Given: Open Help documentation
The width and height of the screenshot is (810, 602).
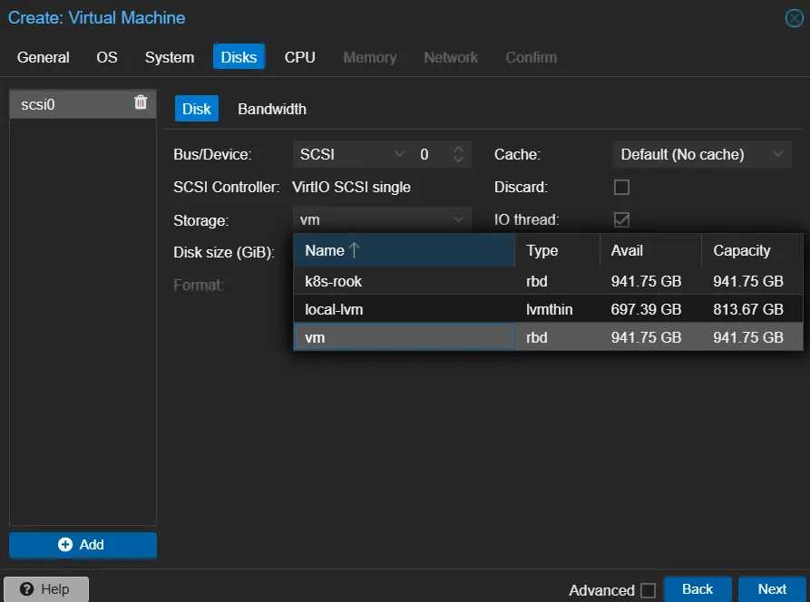Looking at the screenshot, I should pyautogui.click(x=46, y=589).
